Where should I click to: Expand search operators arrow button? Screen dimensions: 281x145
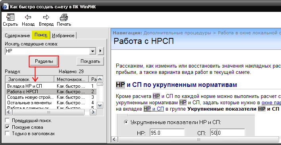100,51
